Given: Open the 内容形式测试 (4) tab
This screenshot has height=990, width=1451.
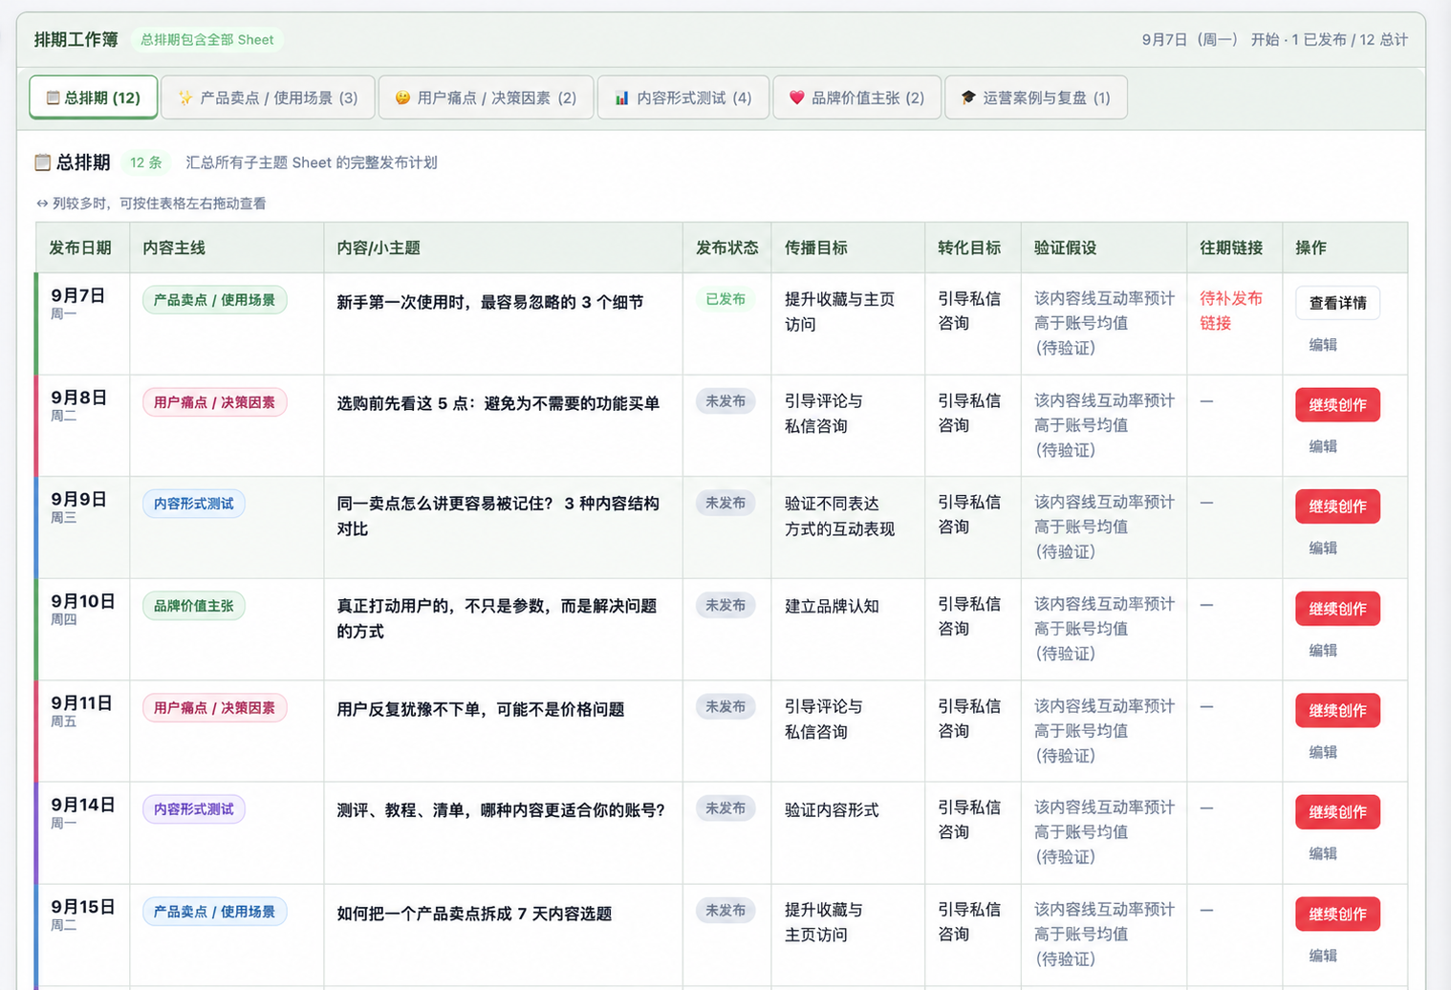Looking at the screenshot, I should pos(682,97).
